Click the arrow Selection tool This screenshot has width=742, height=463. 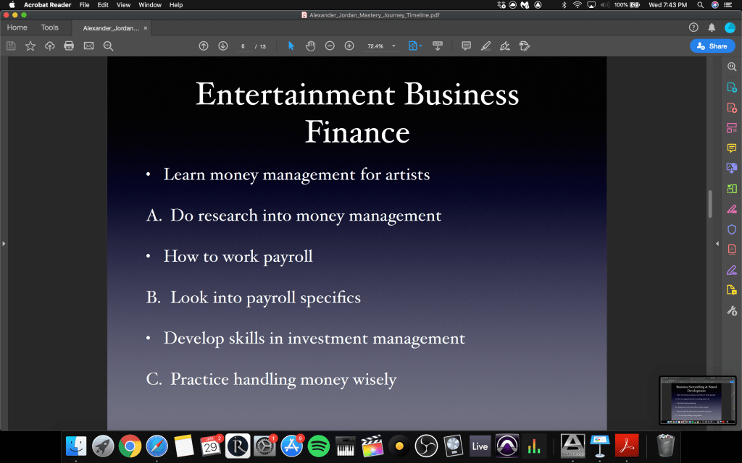(x=291, y=46)
